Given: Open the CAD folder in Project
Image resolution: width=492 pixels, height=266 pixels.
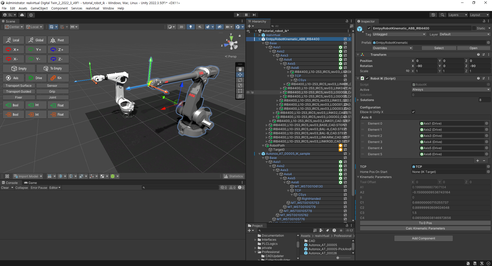Looking at the screenshot, I should pyautogui.click(x=312, y=241).
